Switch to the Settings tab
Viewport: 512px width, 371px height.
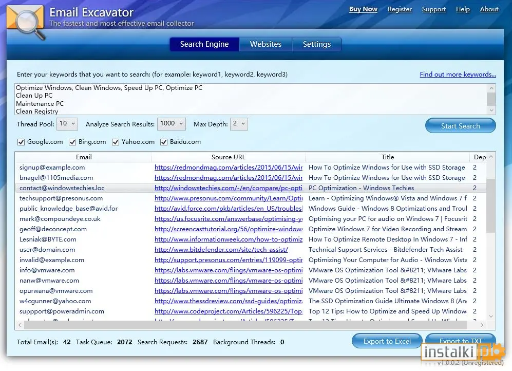coord(317,44)
